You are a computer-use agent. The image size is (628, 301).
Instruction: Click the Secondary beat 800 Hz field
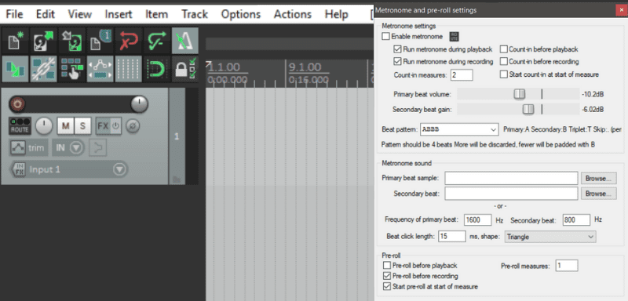(576, 219)
